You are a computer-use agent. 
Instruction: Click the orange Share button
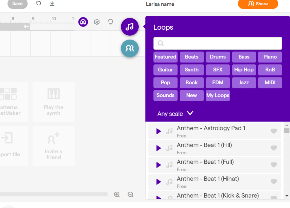258,4
